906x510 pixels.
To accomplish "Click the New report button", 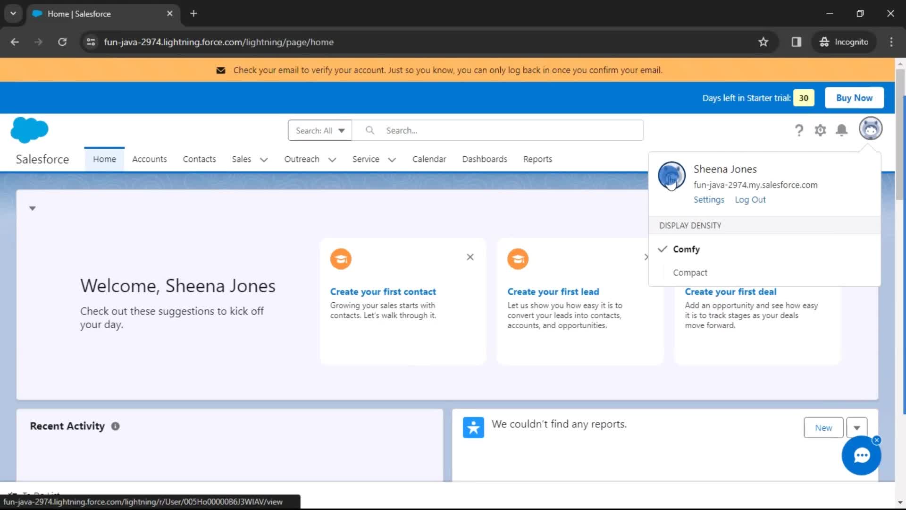I will point(823,428).
